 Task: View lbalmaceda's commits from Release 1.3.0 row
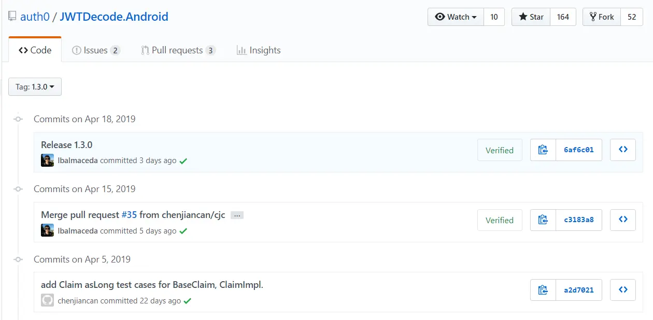78,161
